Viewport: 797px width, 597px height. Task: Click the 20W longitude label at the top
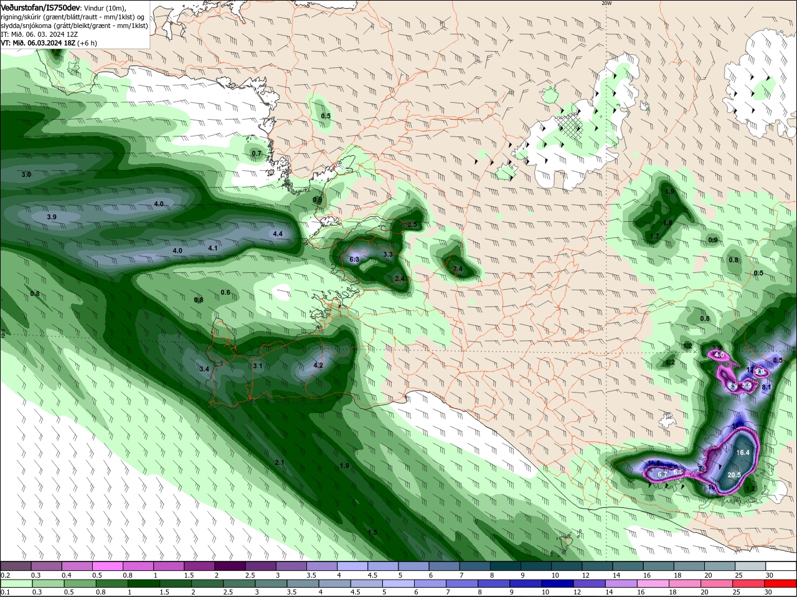tap(606, 3)
